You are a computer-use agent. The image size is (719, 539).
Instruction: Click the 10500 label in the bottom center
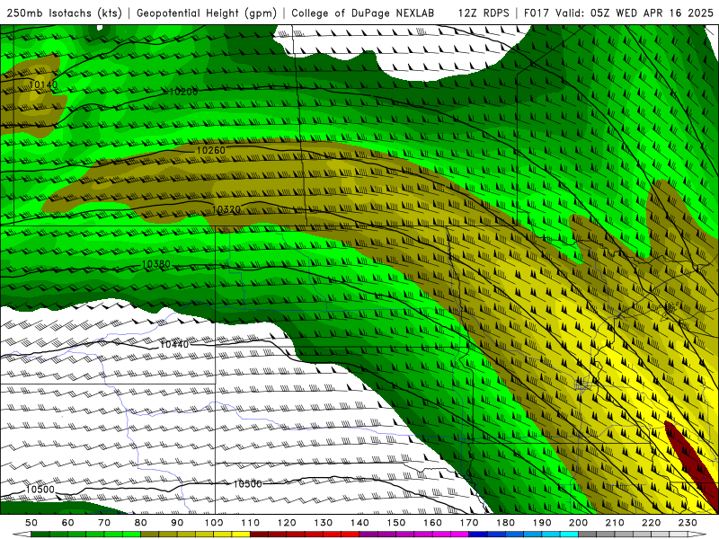(x=248, y=484)
